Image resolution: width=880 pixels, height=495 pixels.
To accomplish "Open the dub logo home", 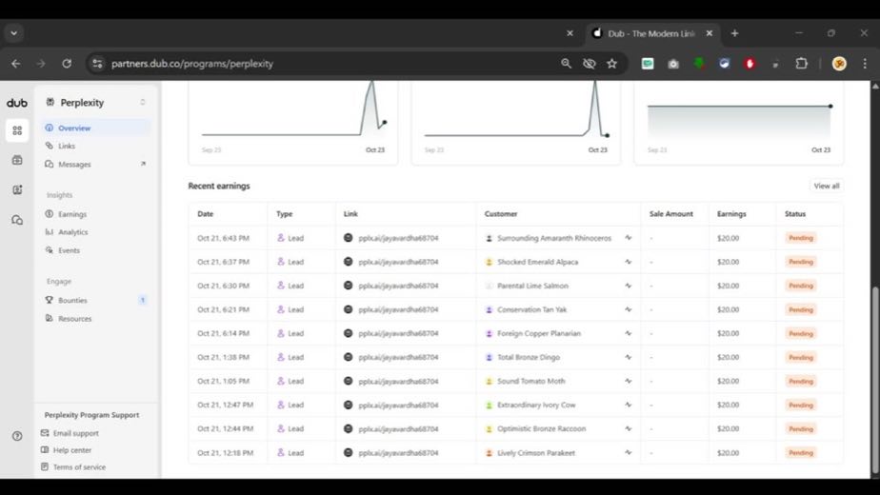I will [17, 103].
